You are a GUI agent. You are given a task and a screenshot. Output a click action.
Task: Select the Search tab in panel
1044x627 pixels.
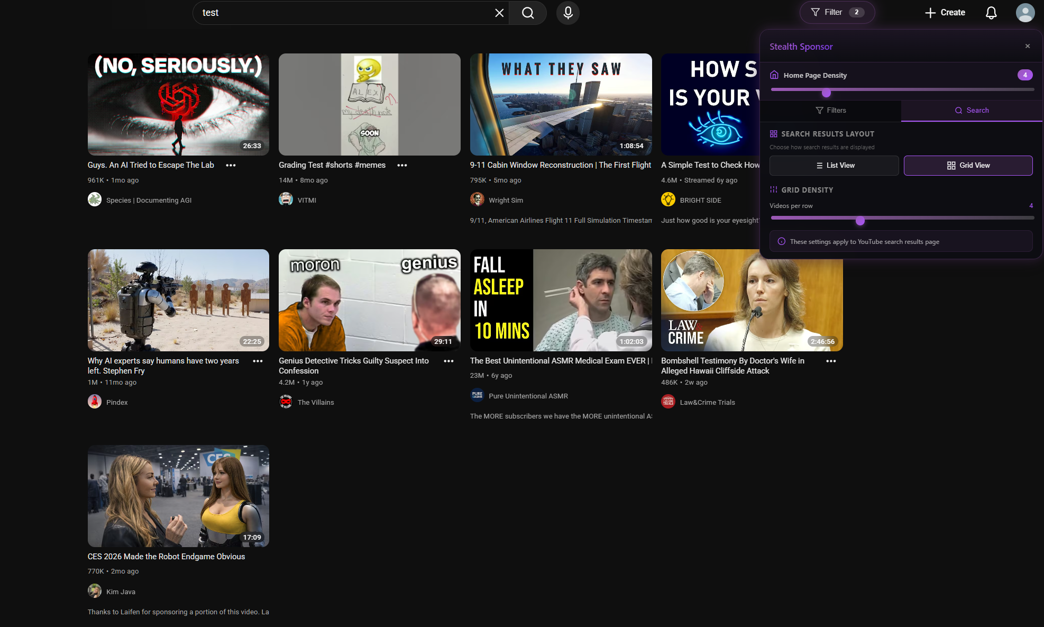(972, 110)
